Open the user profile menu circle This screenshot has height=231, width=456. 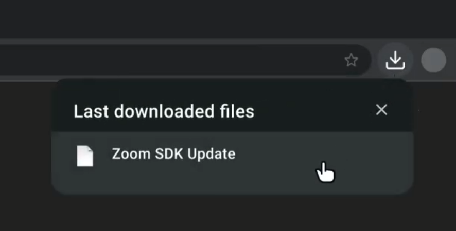433,60
